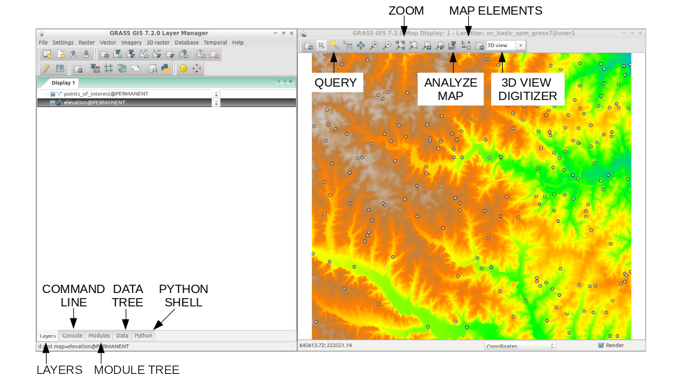
Task: Add various raster map layers
Action: 130,54
